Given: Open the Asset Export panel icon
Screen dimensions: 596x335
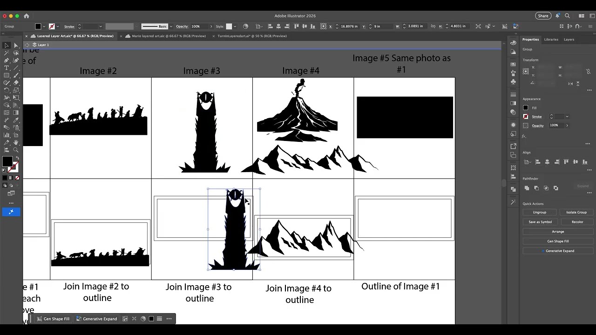Looking at the screenshot, I should (x=513, y=146).
